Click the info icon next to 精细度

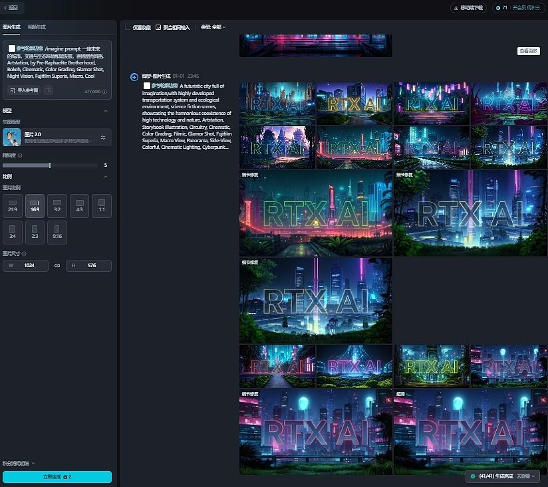pos(20,155)
